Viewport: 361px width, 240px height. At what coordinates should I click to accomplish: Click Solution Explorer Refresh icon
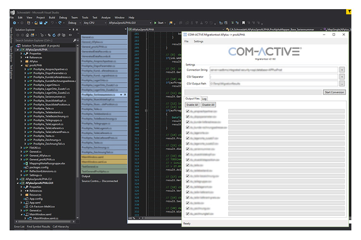tap(54, 35)
